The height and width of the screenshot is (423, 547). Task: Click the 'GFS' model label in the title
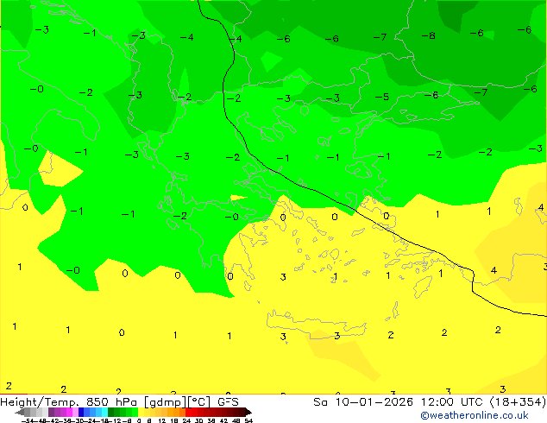[228, 402]
